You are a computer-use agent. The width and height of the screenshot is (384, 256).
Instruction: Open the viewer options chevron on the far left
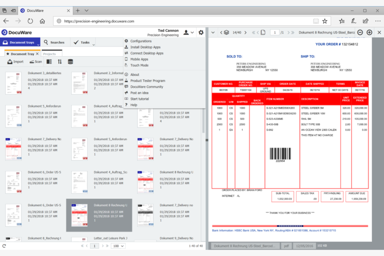pos(213,32)
